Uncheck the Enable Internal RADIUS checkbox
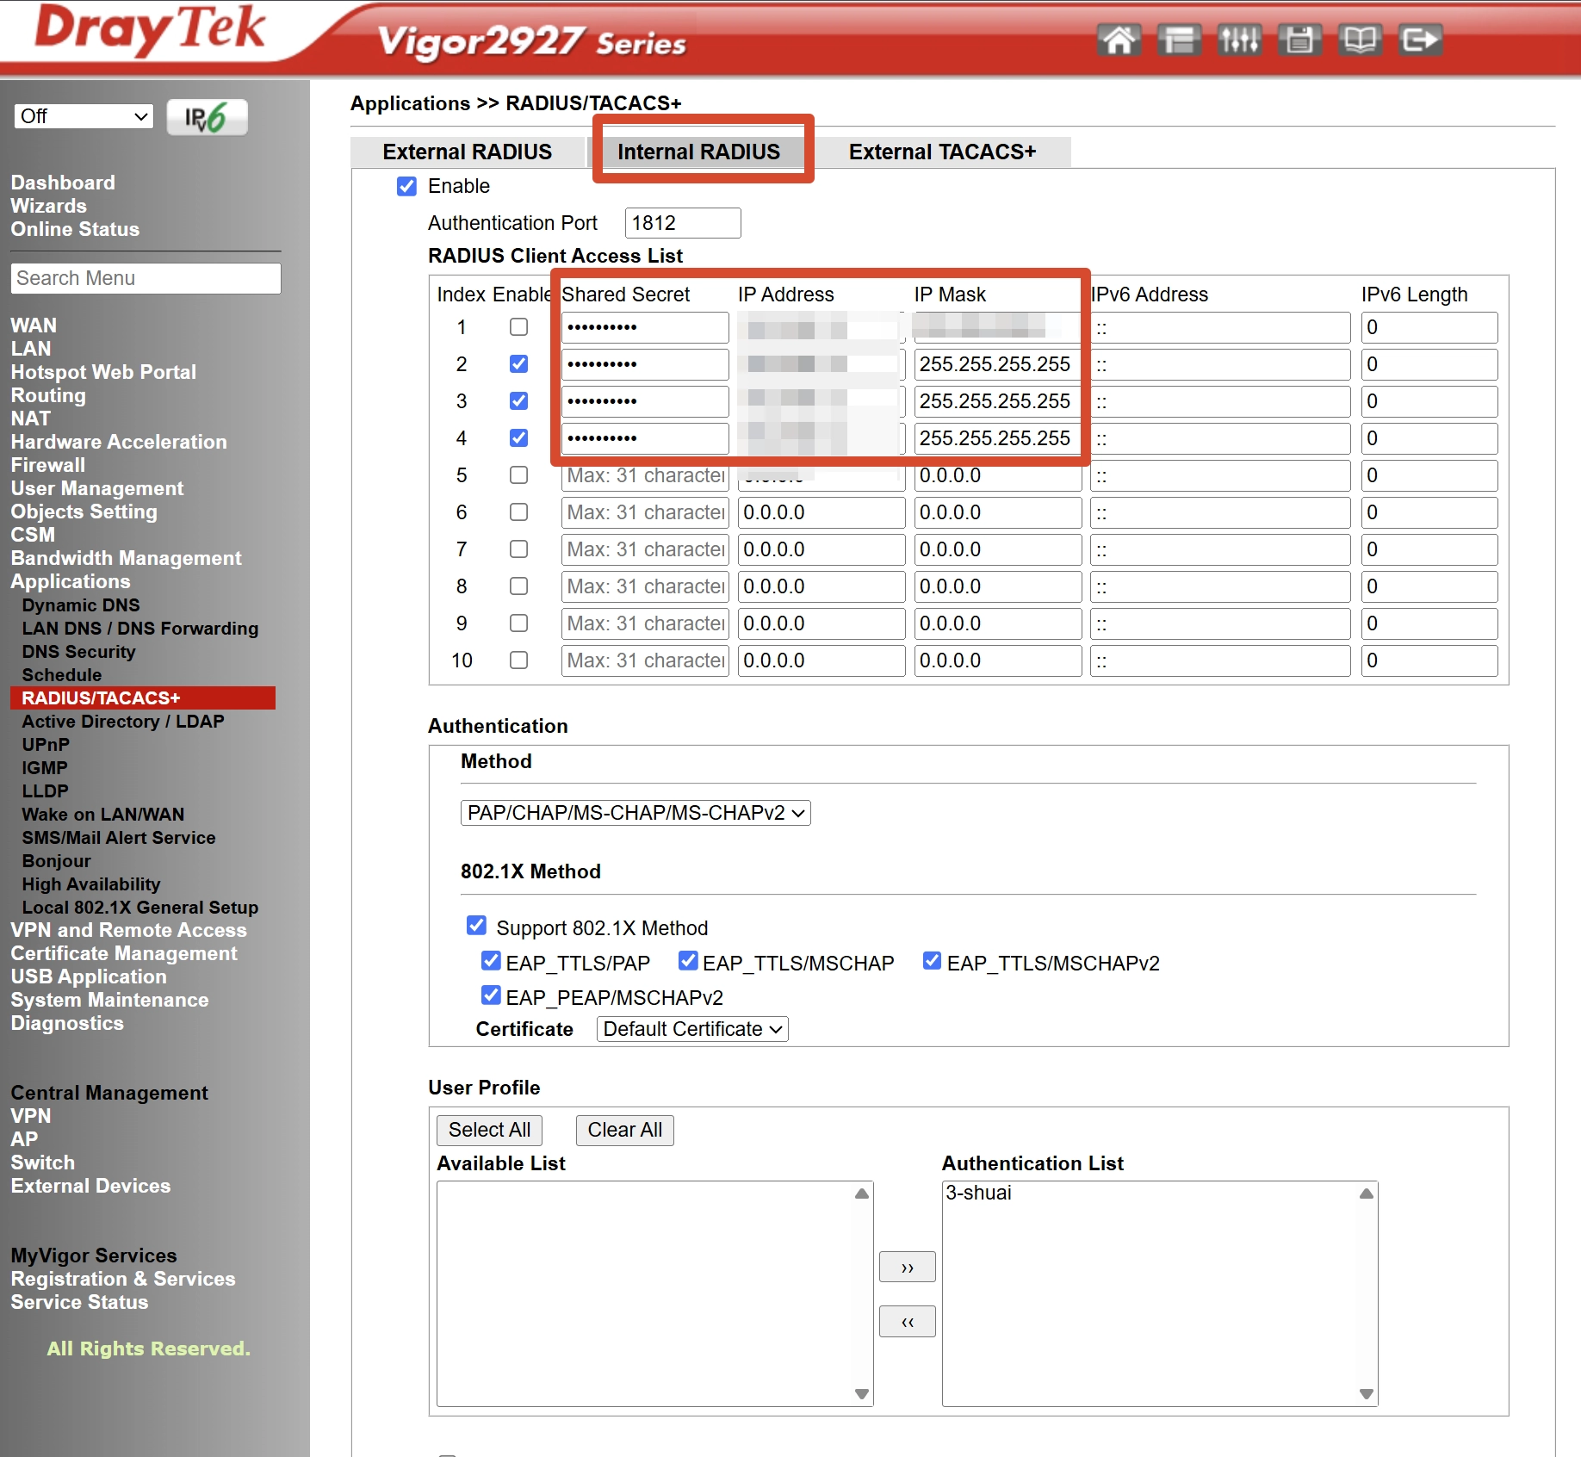 click(x=406, y=186)
